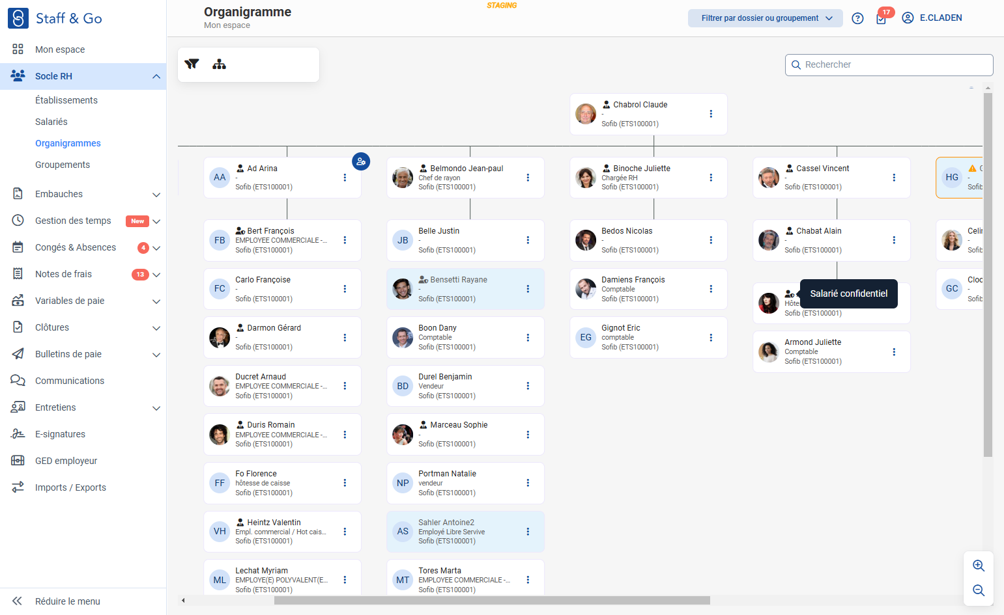
Task: Expand the Bulletins de paie menu
Action: tap(156, 355)
